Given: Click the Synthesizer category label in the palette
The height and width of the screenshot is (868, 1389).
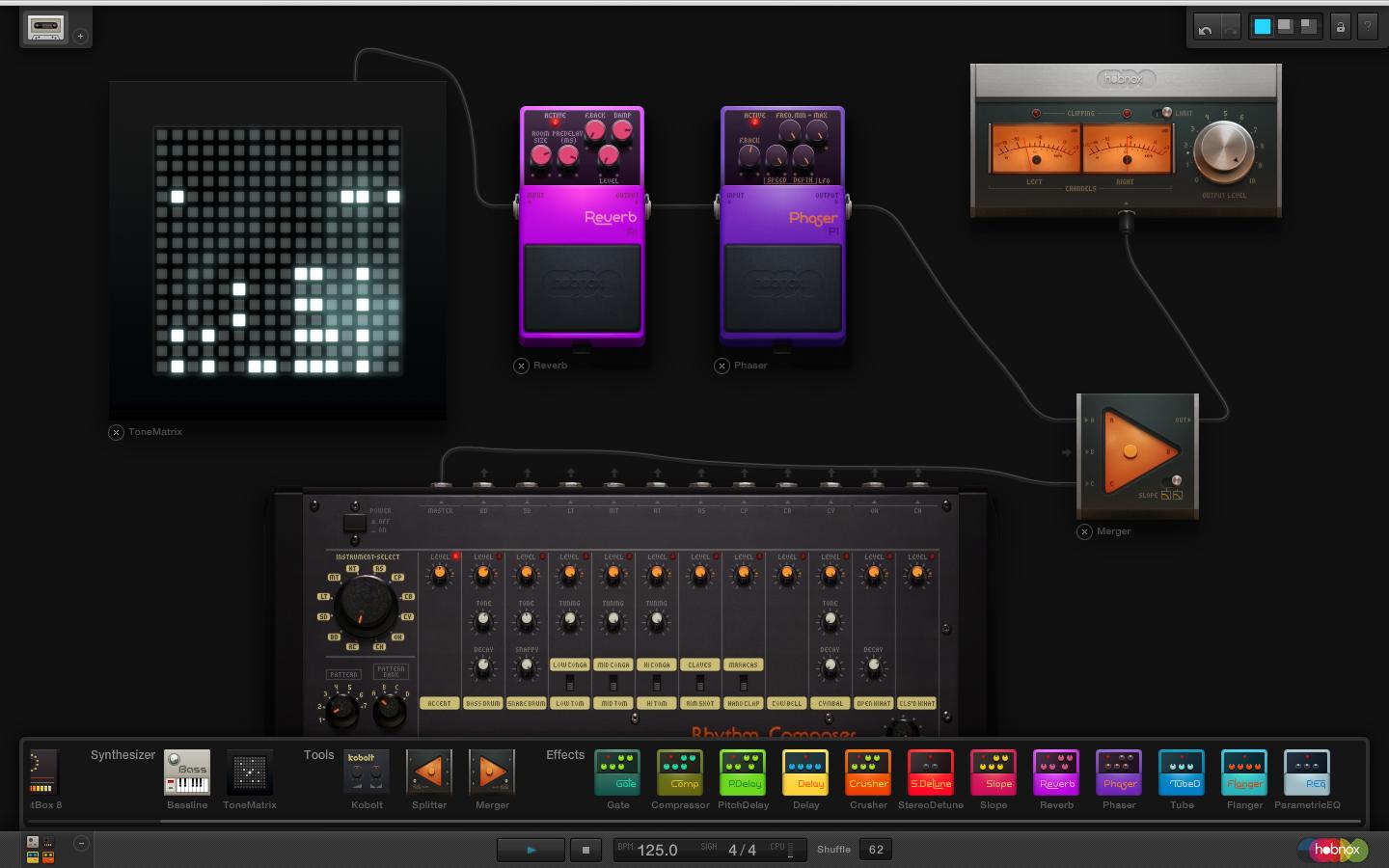Looking at the screenshot, I should coord(123,755).
